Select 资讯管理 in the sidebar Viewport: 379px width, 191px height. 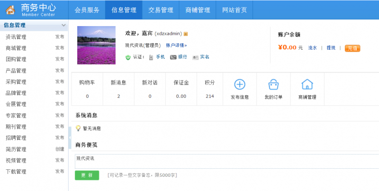(x=16, y=37)
